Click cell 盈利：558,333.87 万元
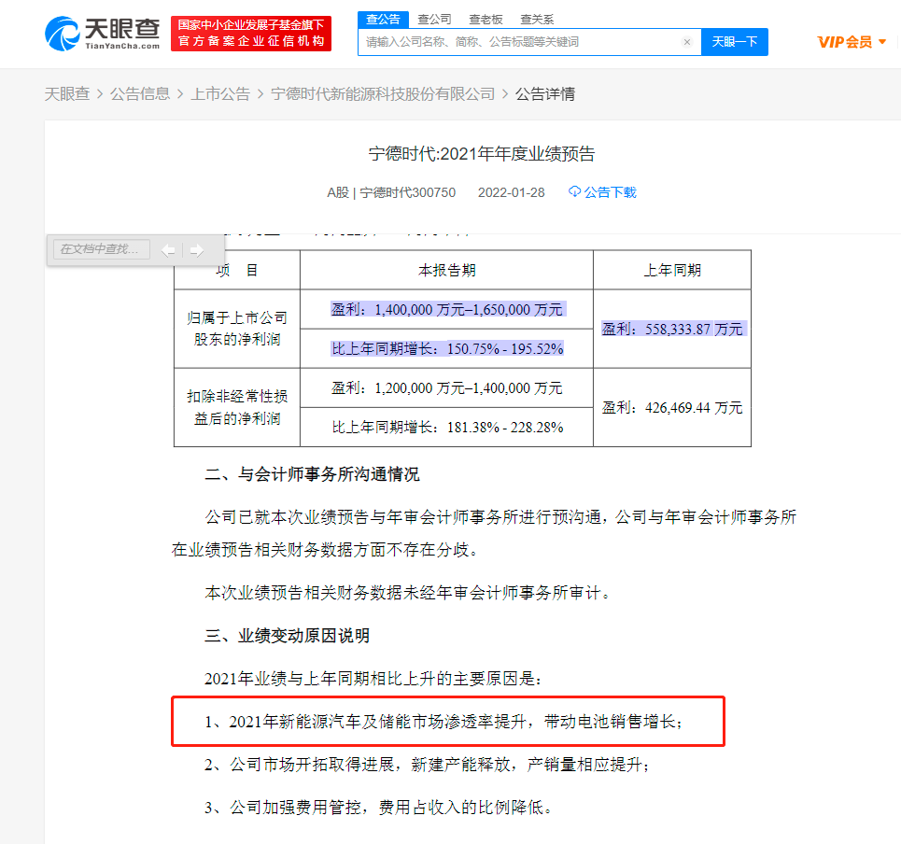The height and width of the screenshot is (844, 901). (672, 330)
